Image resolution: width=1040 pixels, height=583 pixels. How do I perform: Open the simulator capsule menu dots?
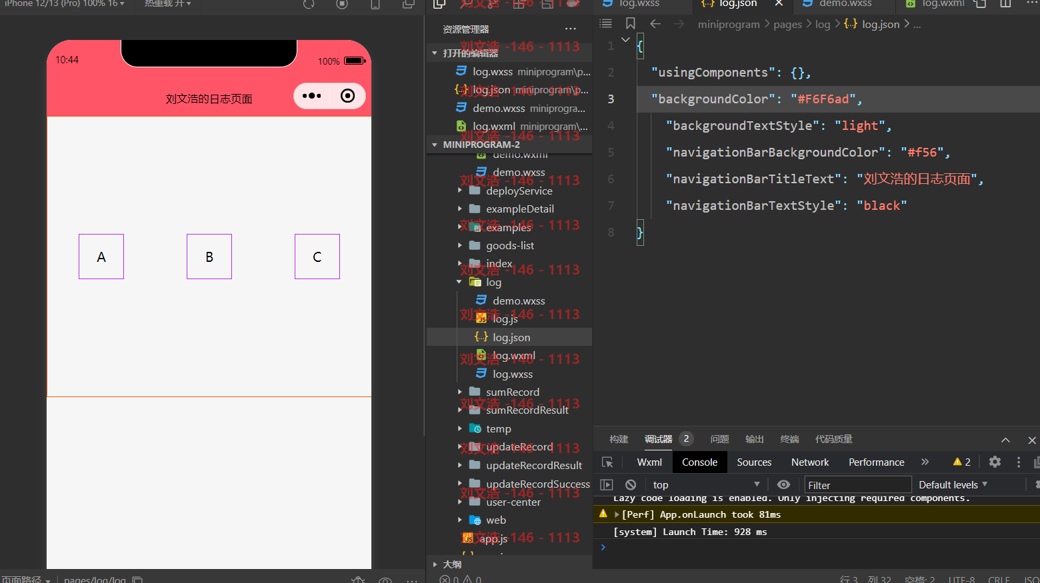click(x=311, y=96)
